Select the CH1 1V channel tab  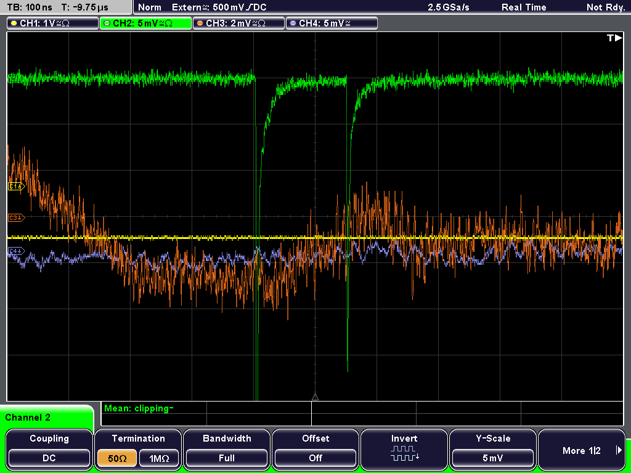(53, 23)
